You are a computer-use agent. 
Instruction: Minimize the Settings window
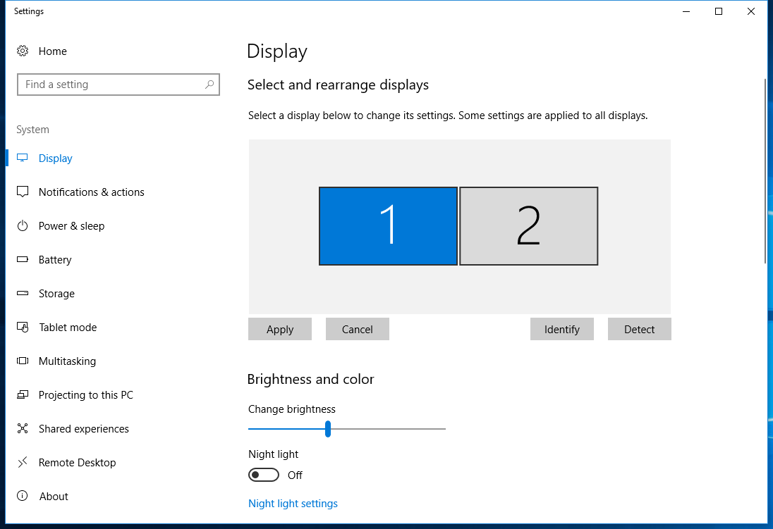tap(686, 11)
